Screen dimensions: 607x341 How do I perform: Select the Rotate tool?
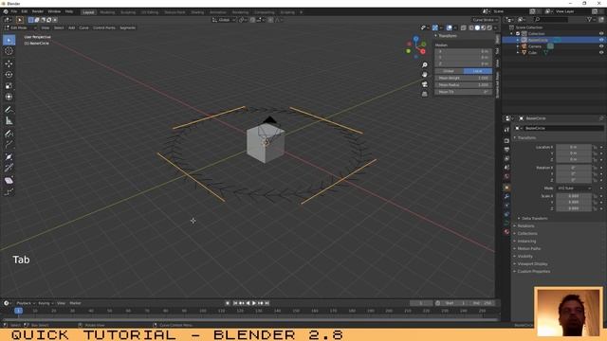(9, 75)
